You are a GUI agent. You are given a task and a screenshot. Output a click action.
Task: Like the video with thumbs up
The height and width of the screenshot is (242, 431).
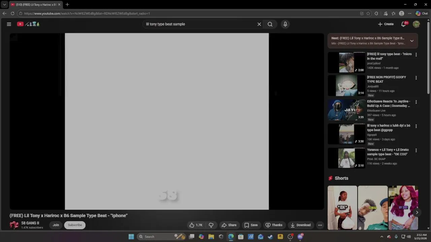(196, 225)
